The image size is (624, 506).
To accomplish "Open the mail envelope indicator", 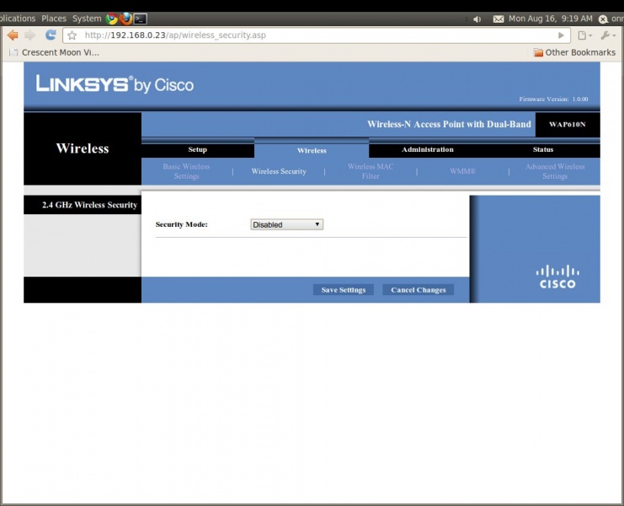I will 499,19.
